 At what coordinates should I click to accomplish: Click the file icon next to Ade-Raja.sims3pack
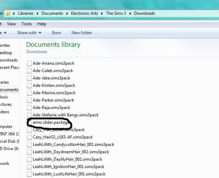(29, 108)
